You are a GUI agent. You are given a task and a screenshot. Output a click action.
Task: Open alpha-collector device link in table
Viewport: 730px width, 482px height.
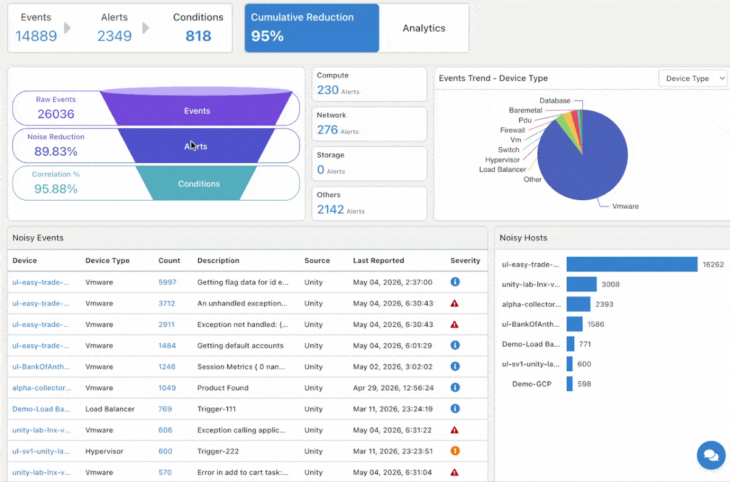pyautogui.click(x=41, y=388)
